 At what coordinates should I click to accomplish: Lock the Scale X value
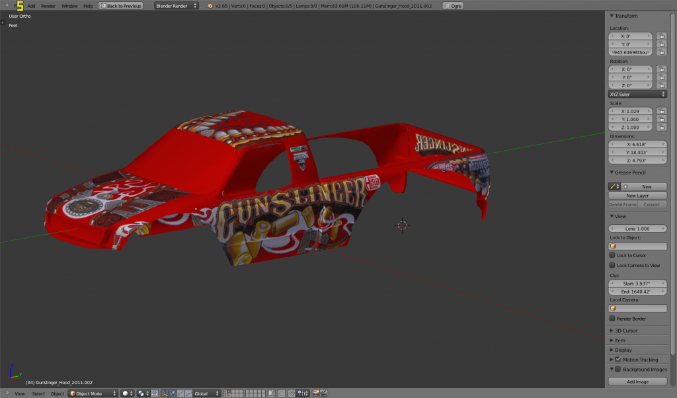click(661, 111)
